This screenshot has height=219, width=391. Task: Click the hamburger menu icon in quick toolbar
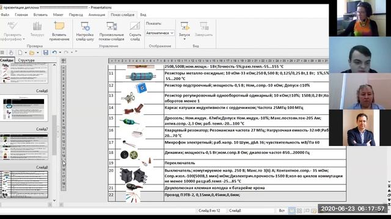pyautogui.click(x=2, y=52)
